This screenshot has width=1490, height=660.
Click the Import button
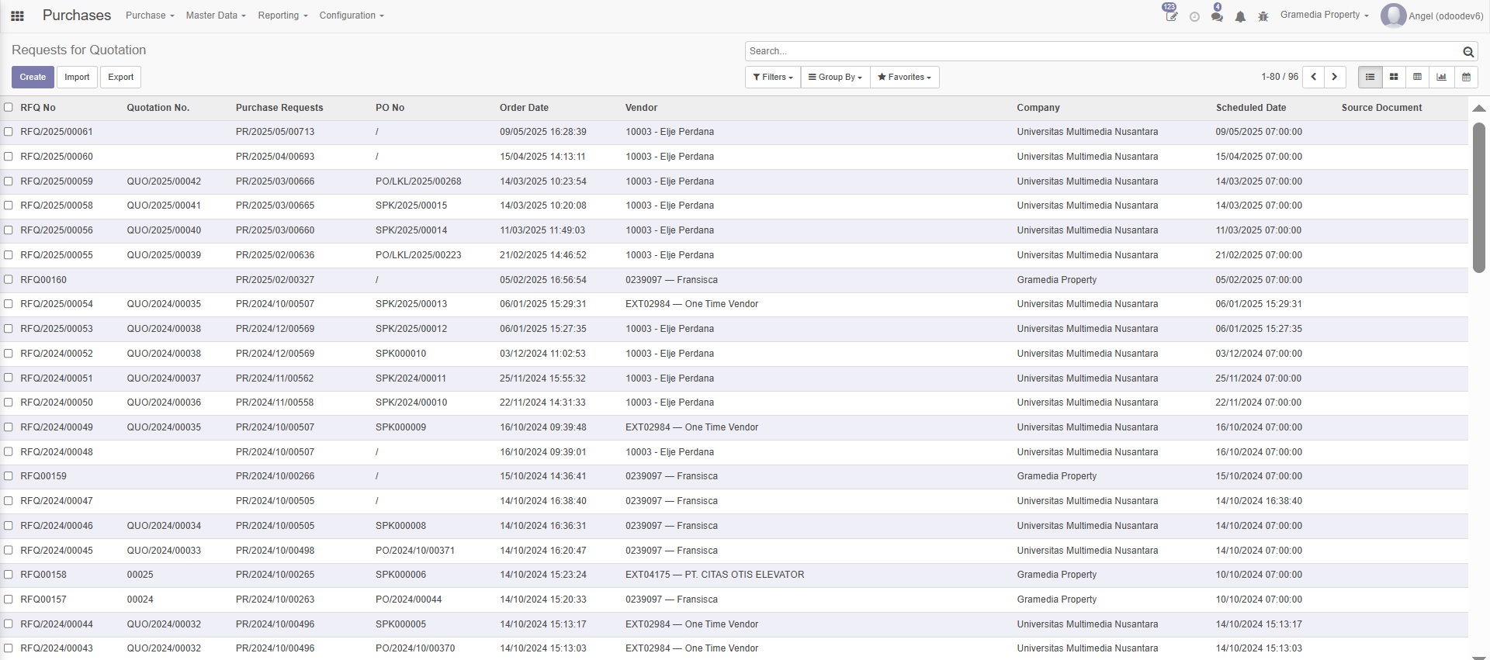click(77, 77)
